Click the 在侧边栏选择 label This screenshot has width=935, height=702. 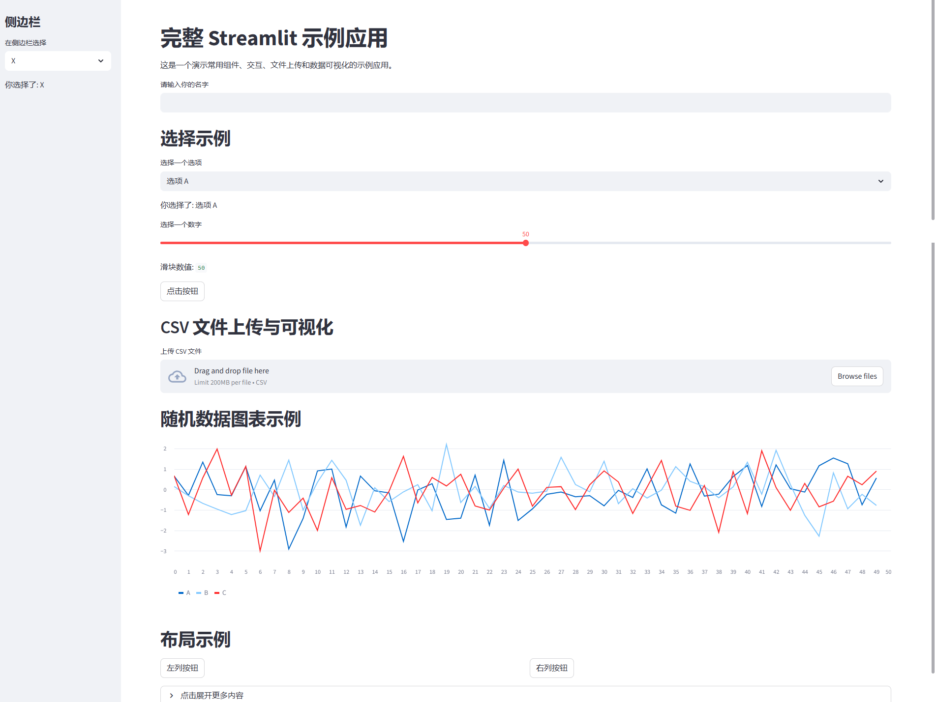[x=26, y=43]
